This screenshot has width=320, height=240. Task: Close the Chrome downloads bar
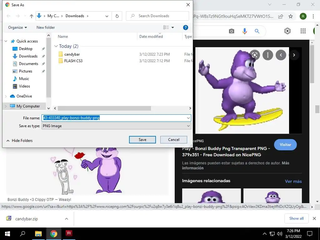click(314, 218)
